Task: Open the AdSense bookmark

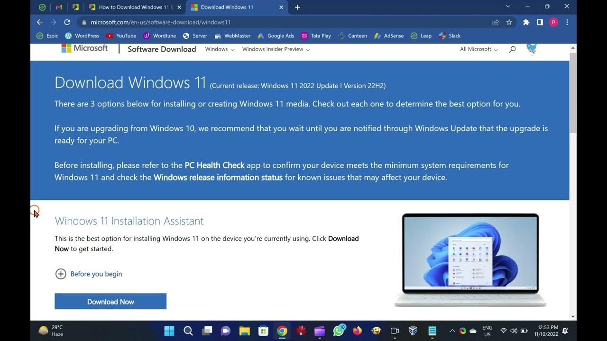Action: 389,36
